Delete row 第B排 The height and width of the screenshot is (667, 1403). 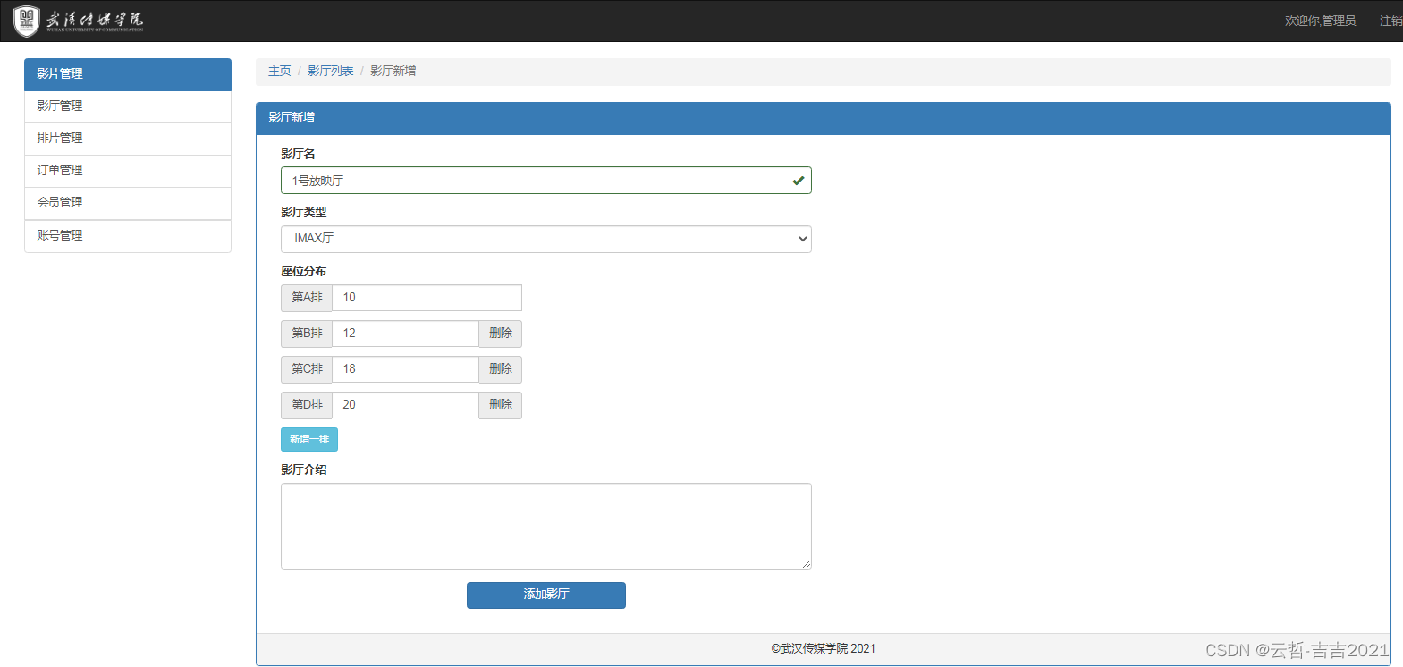pyautogui.click(x=501, y=333)
